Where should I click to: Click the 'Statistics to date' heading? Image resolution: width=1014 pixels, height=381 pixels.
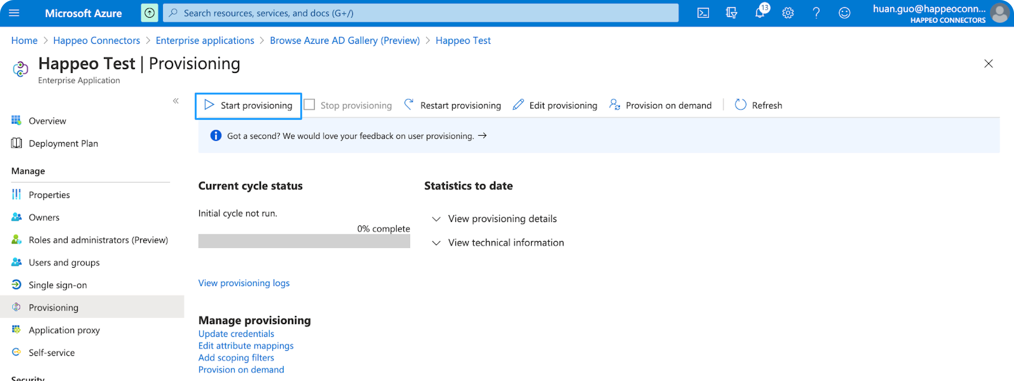tap(468, 186)
